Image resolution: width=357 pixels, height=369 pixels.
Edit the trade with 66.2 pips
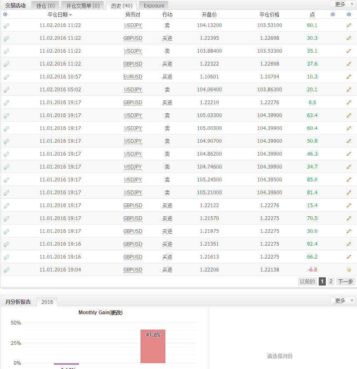coord(349,257)
